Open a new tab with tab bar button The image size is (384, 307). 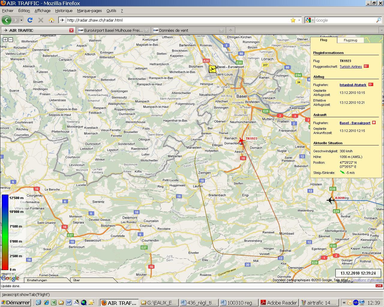tap(231, 30)
